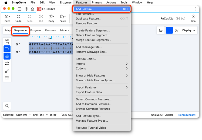The width and height of the screenshot is (202, 140).
Task: Click the top strand GTCTAAGAACTTTAAATA sequence
Action: (51, 44)
